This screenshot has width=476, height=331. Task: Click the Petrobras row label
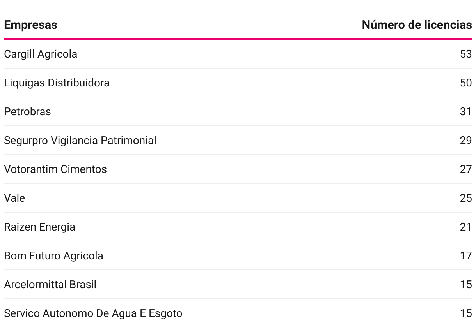pos(27,112)
